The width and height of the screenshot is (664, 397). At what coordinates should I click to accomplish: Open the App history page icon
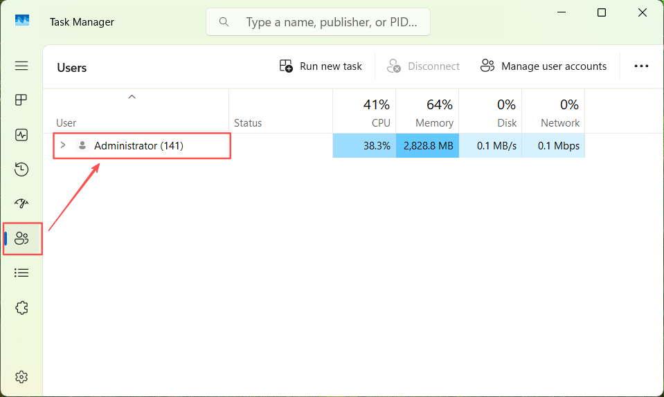tap(21, 169)
